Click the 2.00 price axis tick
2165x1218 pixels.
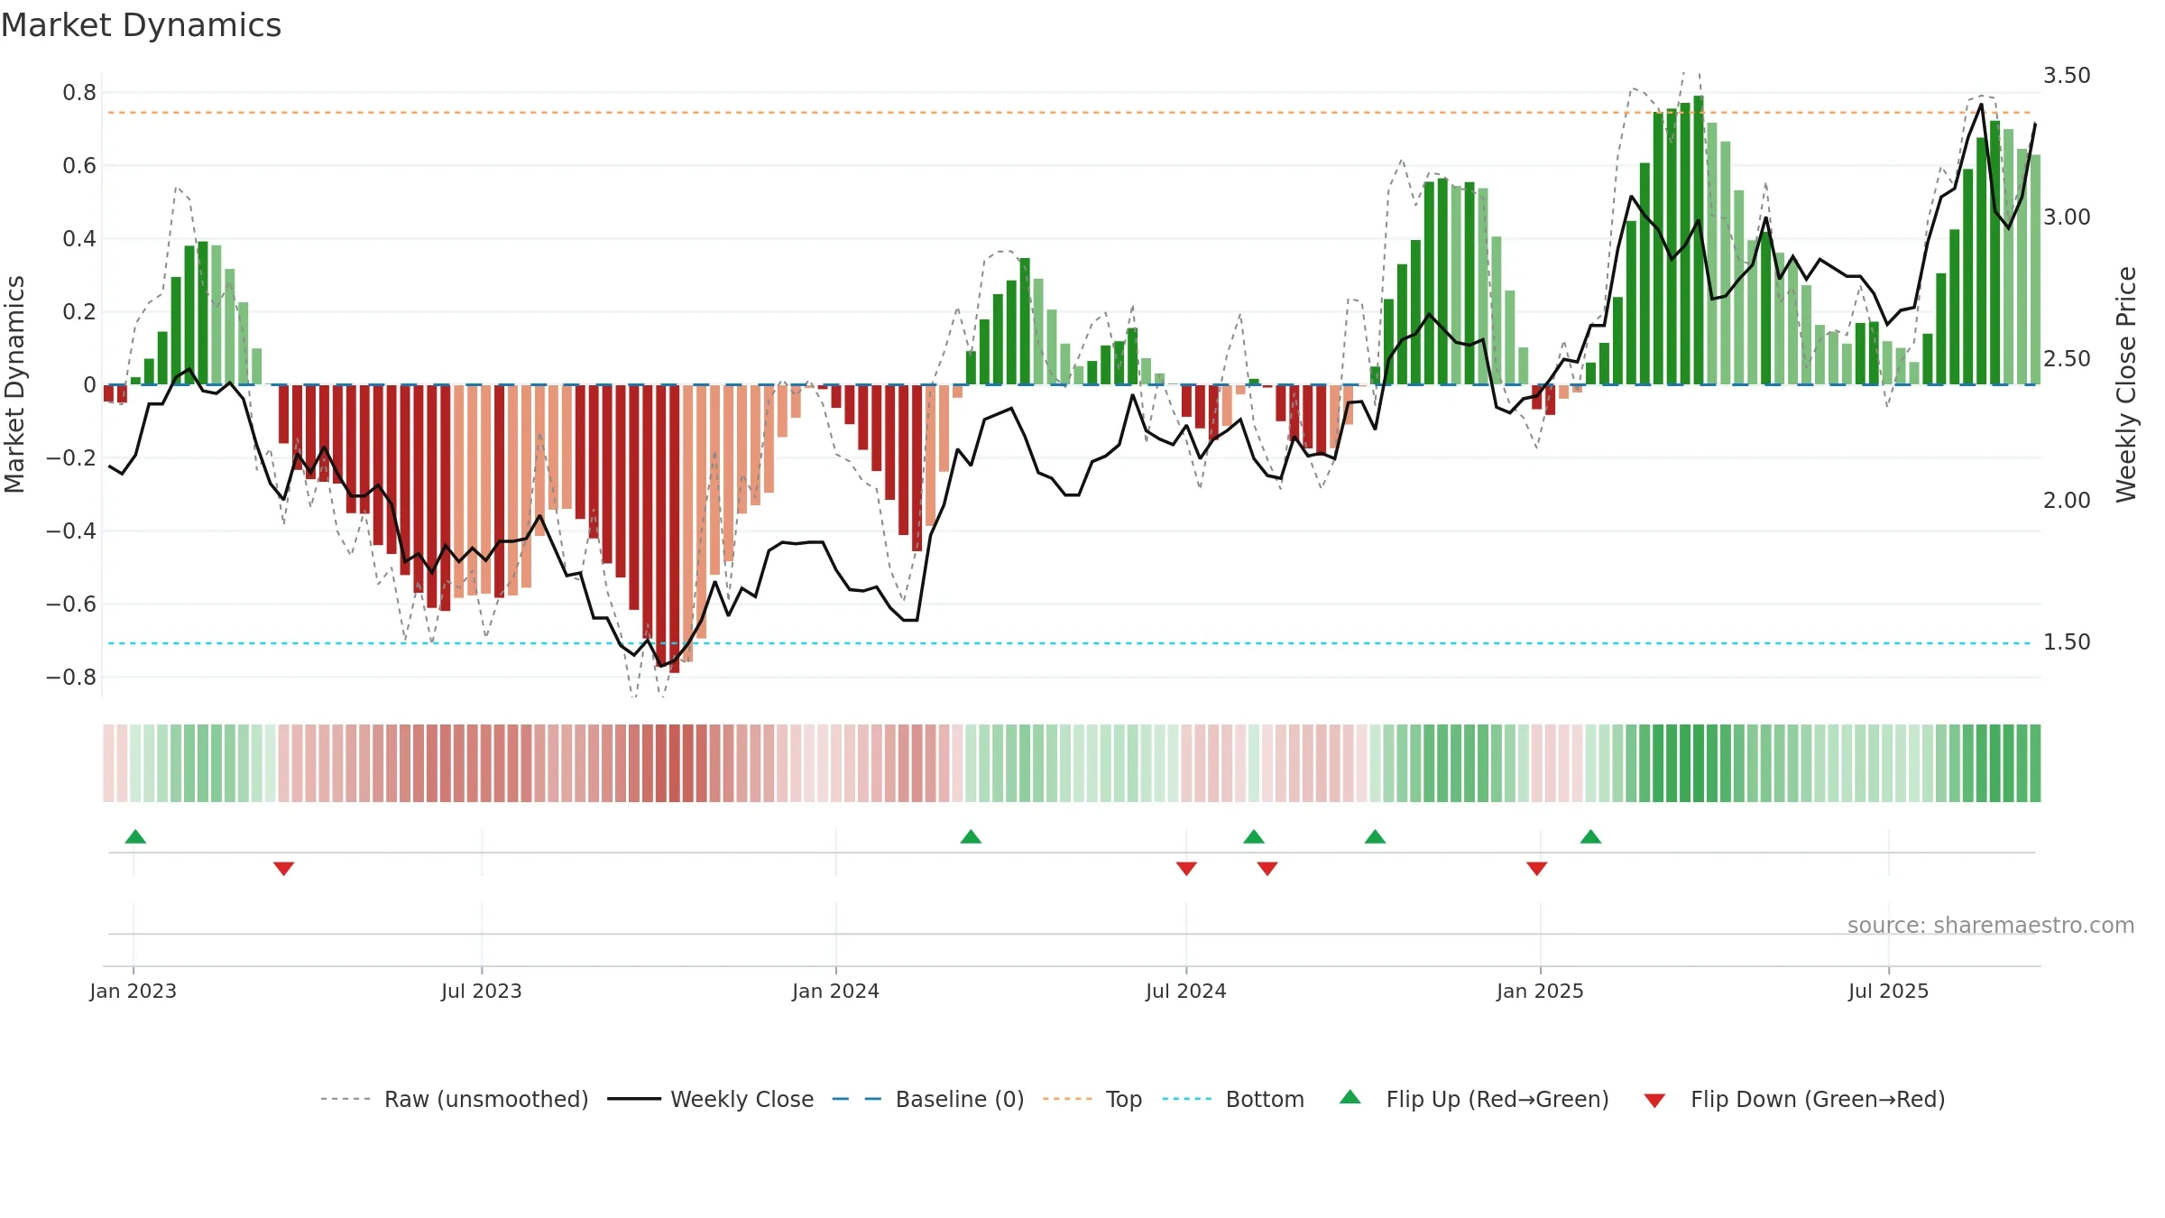pyautogui.click(x=2067, y=500)
